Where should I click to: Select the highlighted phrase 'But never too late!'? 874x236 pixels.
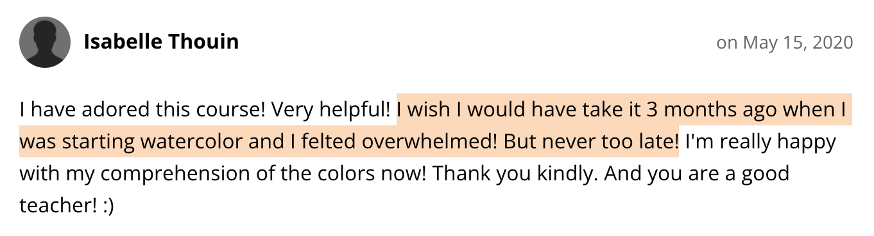[x=591, y=142]
